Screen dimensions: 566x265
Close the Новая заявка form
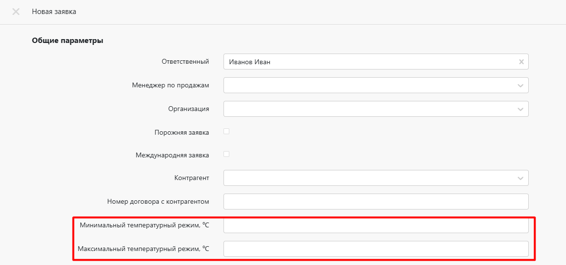(x=16, y=12)
